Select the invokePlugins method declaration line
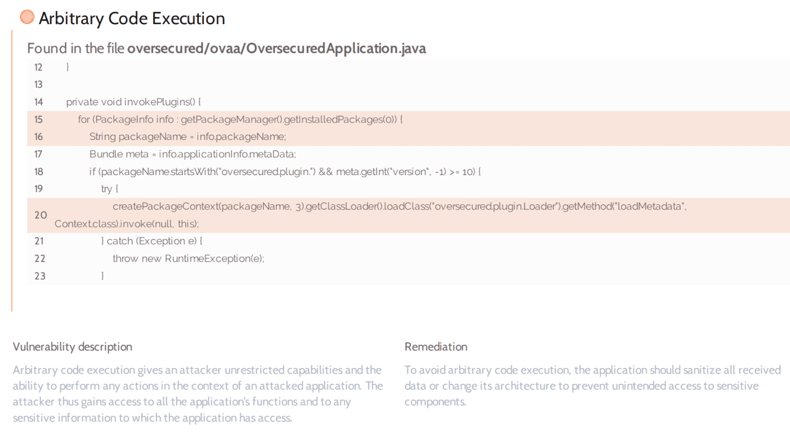 133,102
